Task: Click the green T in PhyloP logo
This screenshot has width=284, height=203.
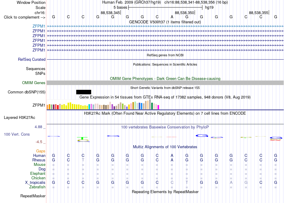Action: 83,138
